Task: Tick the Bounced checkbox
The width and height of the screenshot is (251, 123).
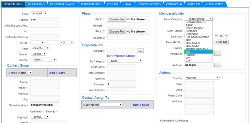Action: (57, 111)
